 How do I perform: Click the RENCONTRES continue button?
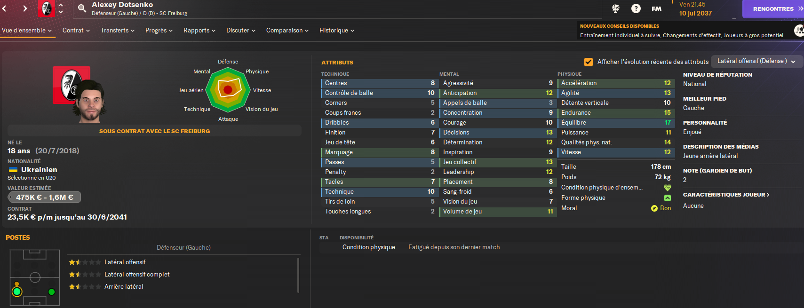tap(773, 9)
